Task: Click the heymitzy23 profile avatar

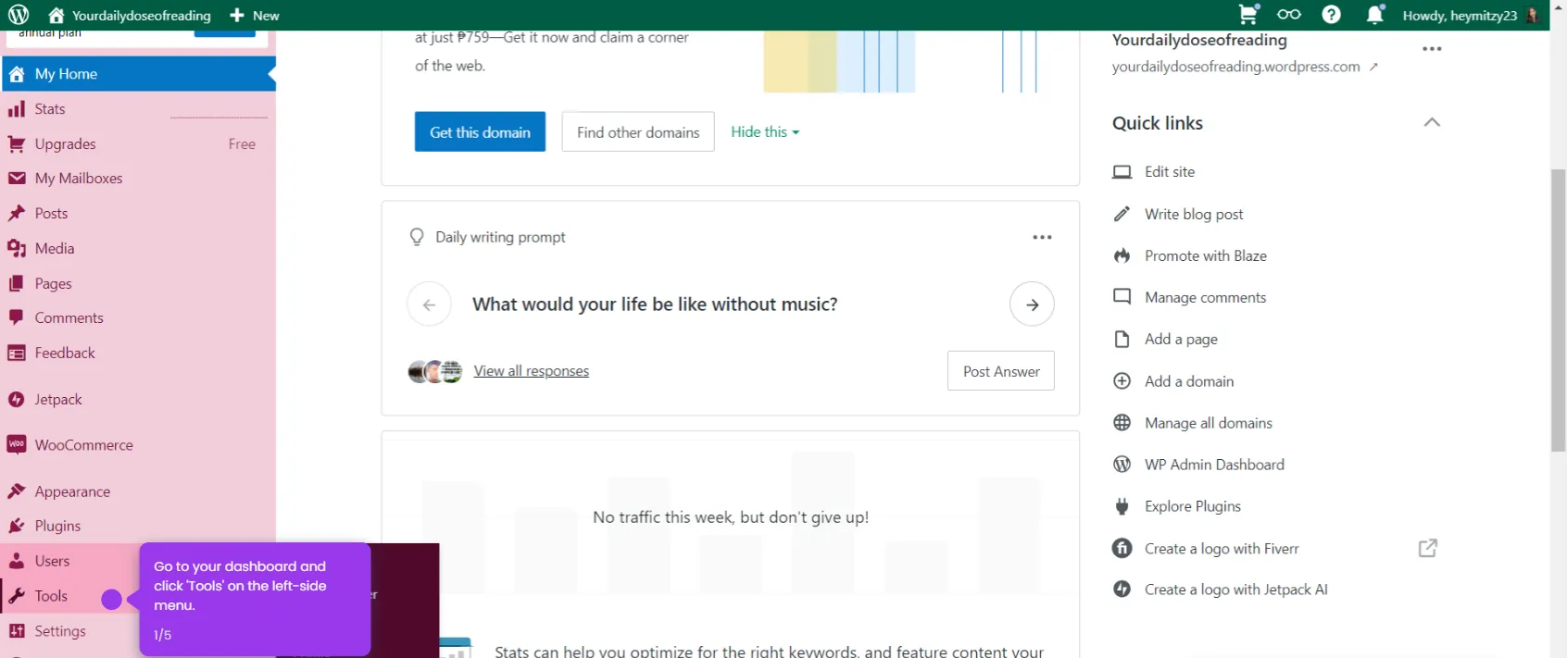Action: pyautogui.click(x=1533, y=15)
